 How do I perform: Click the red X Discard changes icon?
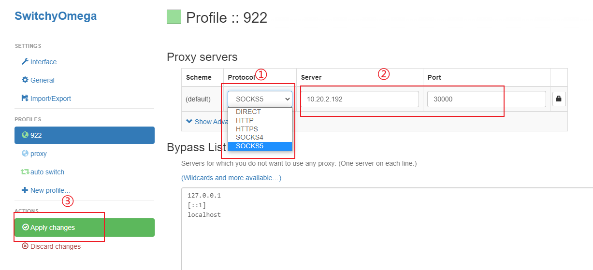pyautogui.click(x=25, y=246)
